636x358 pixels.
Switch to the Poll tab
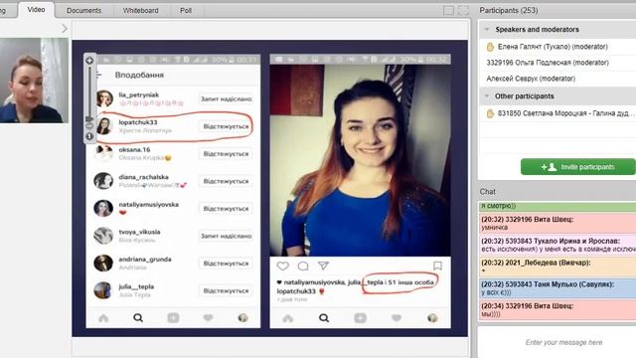pyautogui.click(x=186, y=11)
